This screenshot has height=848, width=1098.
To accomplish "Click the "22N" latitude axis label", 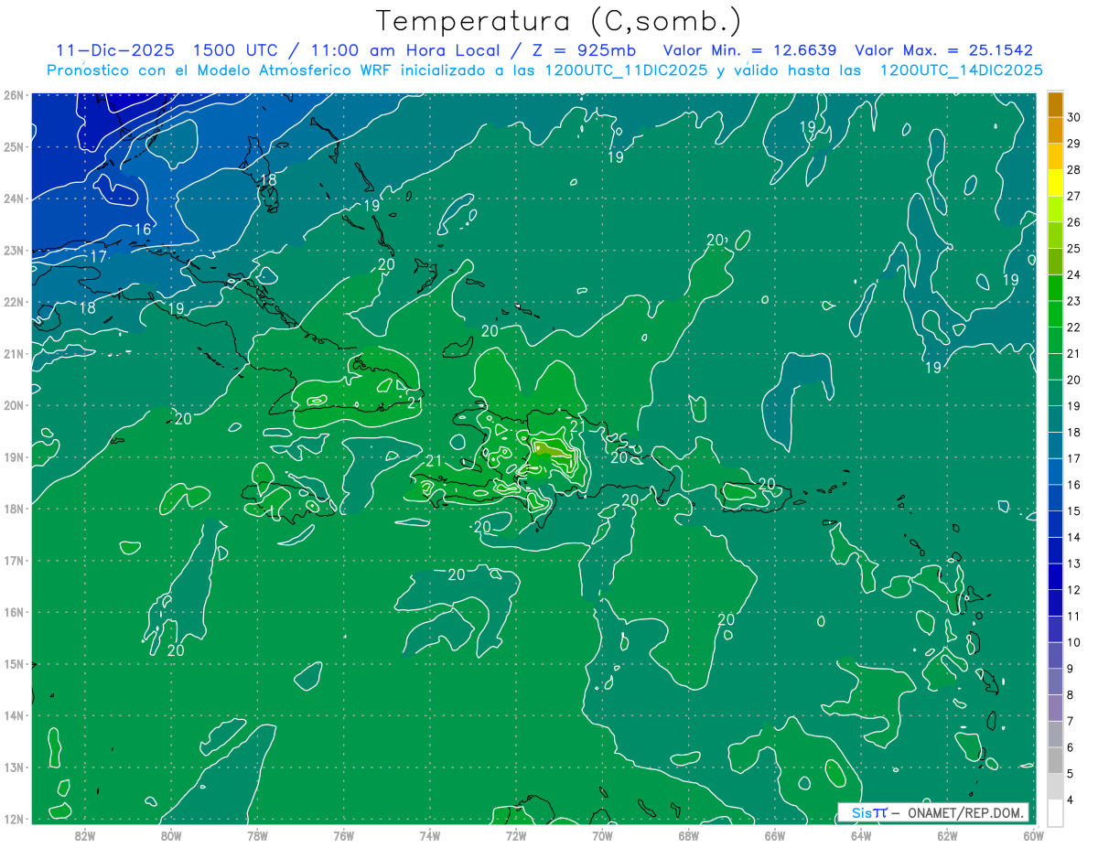I will 13,302.
